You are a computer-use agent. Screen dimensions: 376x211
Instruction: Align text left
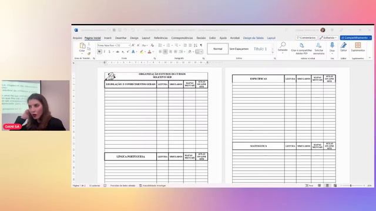coord(160,52)
